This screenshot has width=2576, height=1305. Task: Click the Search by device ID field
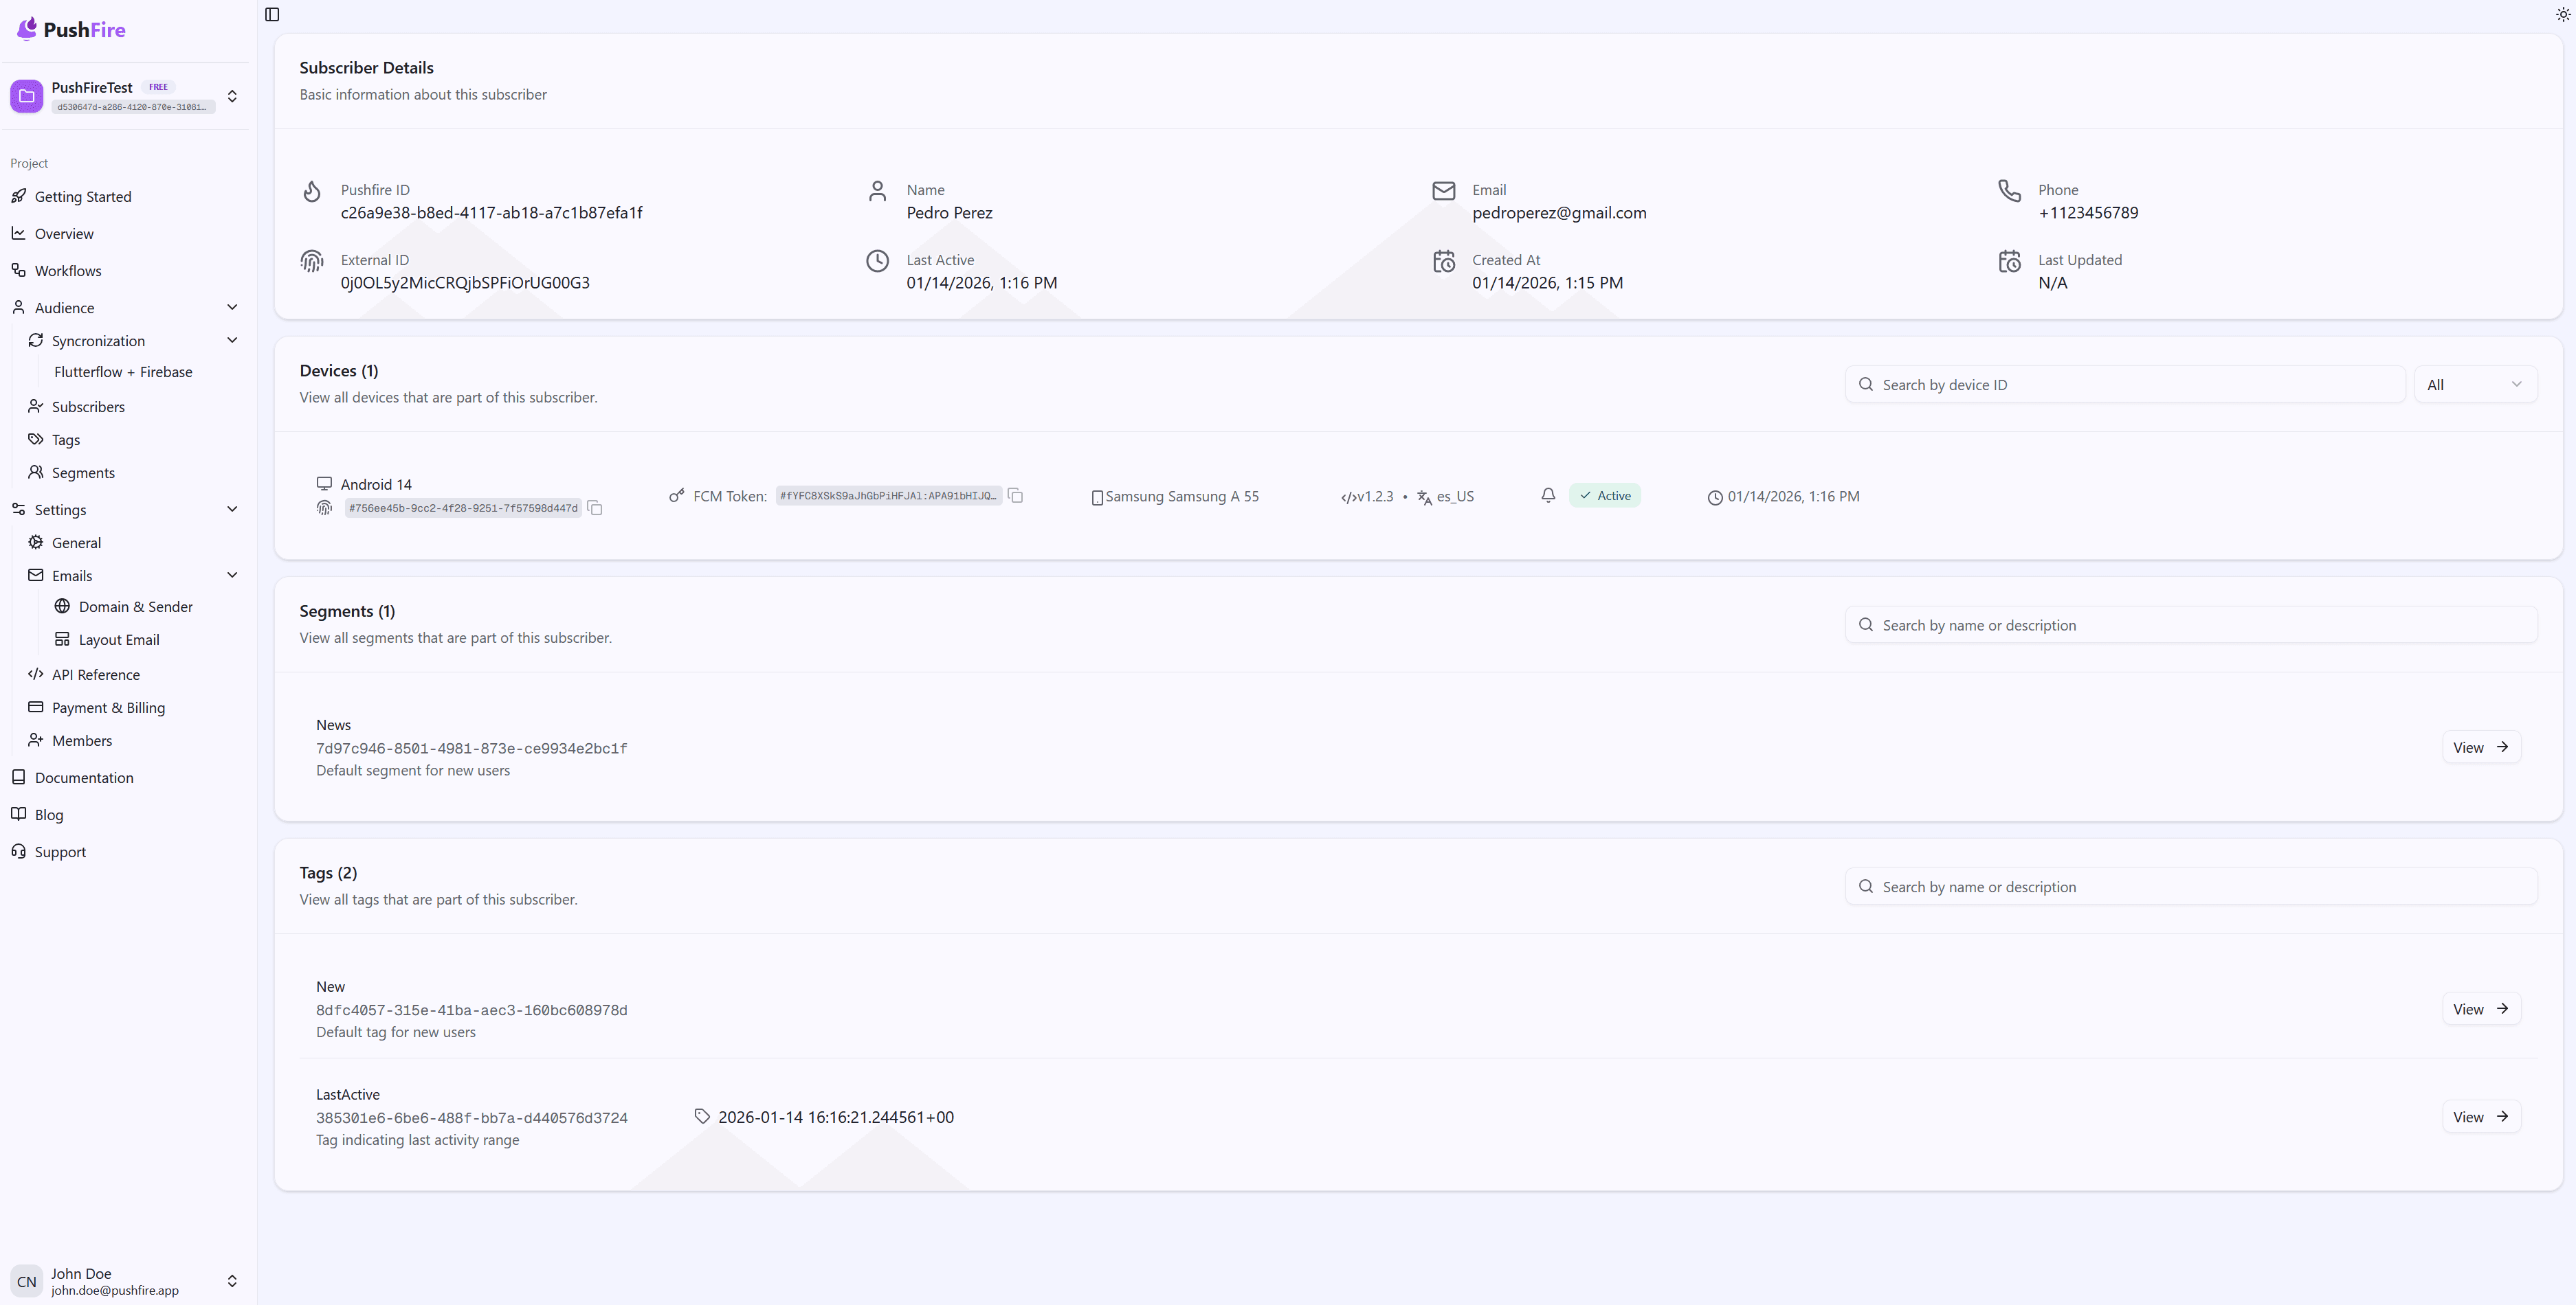[2125, 385]
